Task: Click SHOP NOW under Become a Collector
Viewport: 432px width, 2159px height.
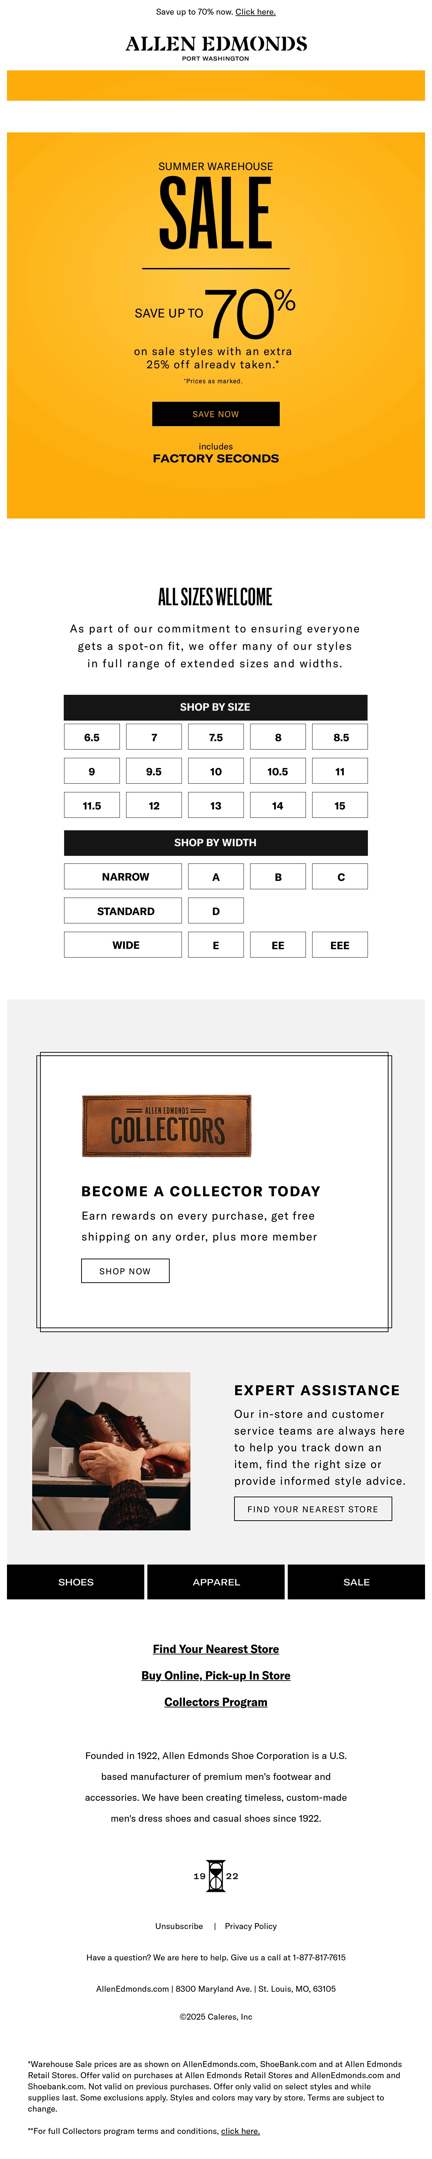Action: (x=125, y=1270)
